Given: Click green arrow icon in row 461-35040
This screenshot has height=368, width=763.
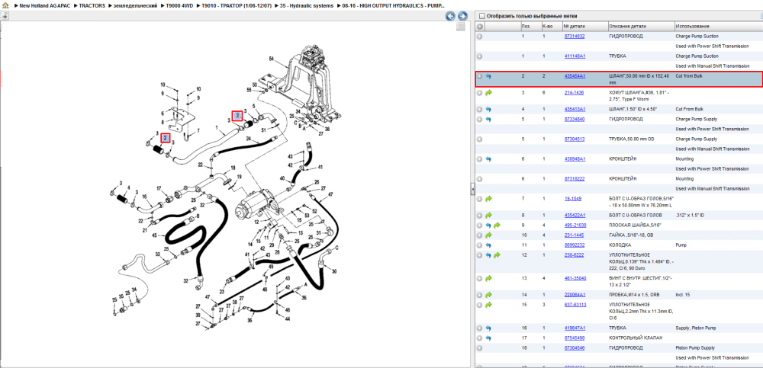Looking at the screenshot, I should click(488, 279).
